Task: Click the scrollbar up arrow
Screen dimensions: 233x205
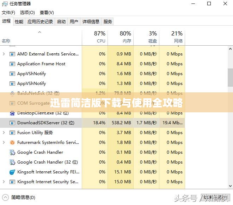Action: click(230, 49)
